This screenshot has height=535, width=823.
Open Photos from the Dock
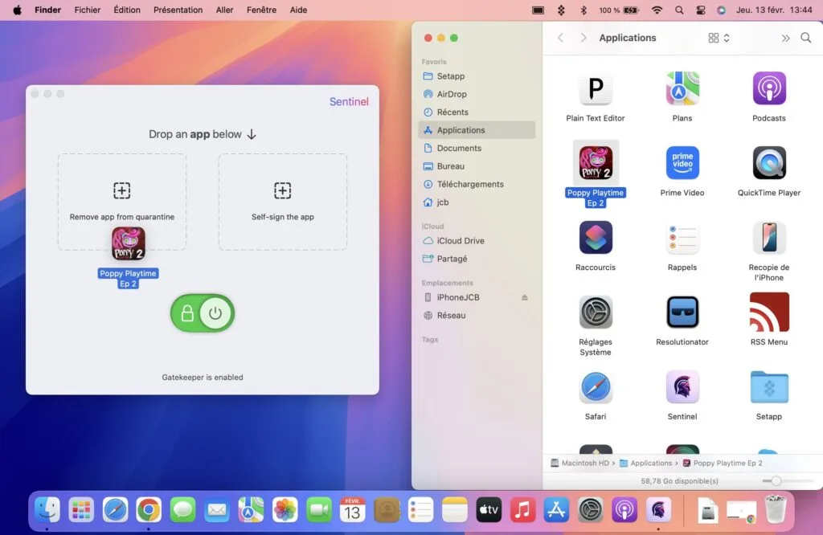[285, 510]
